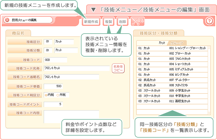Click the 名称をコピー copy button
Image resolution: width=217 pixels, height=140 pixels.
click(x=118, y=68)
